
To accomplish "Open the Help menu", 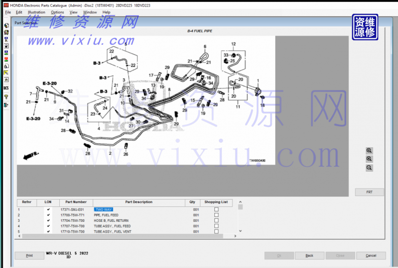I will (x=106, y=12).
